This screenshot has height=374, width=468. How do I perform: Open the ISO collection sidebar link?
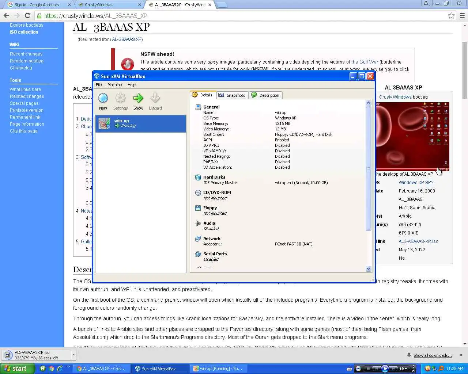(x=24, y=32)
